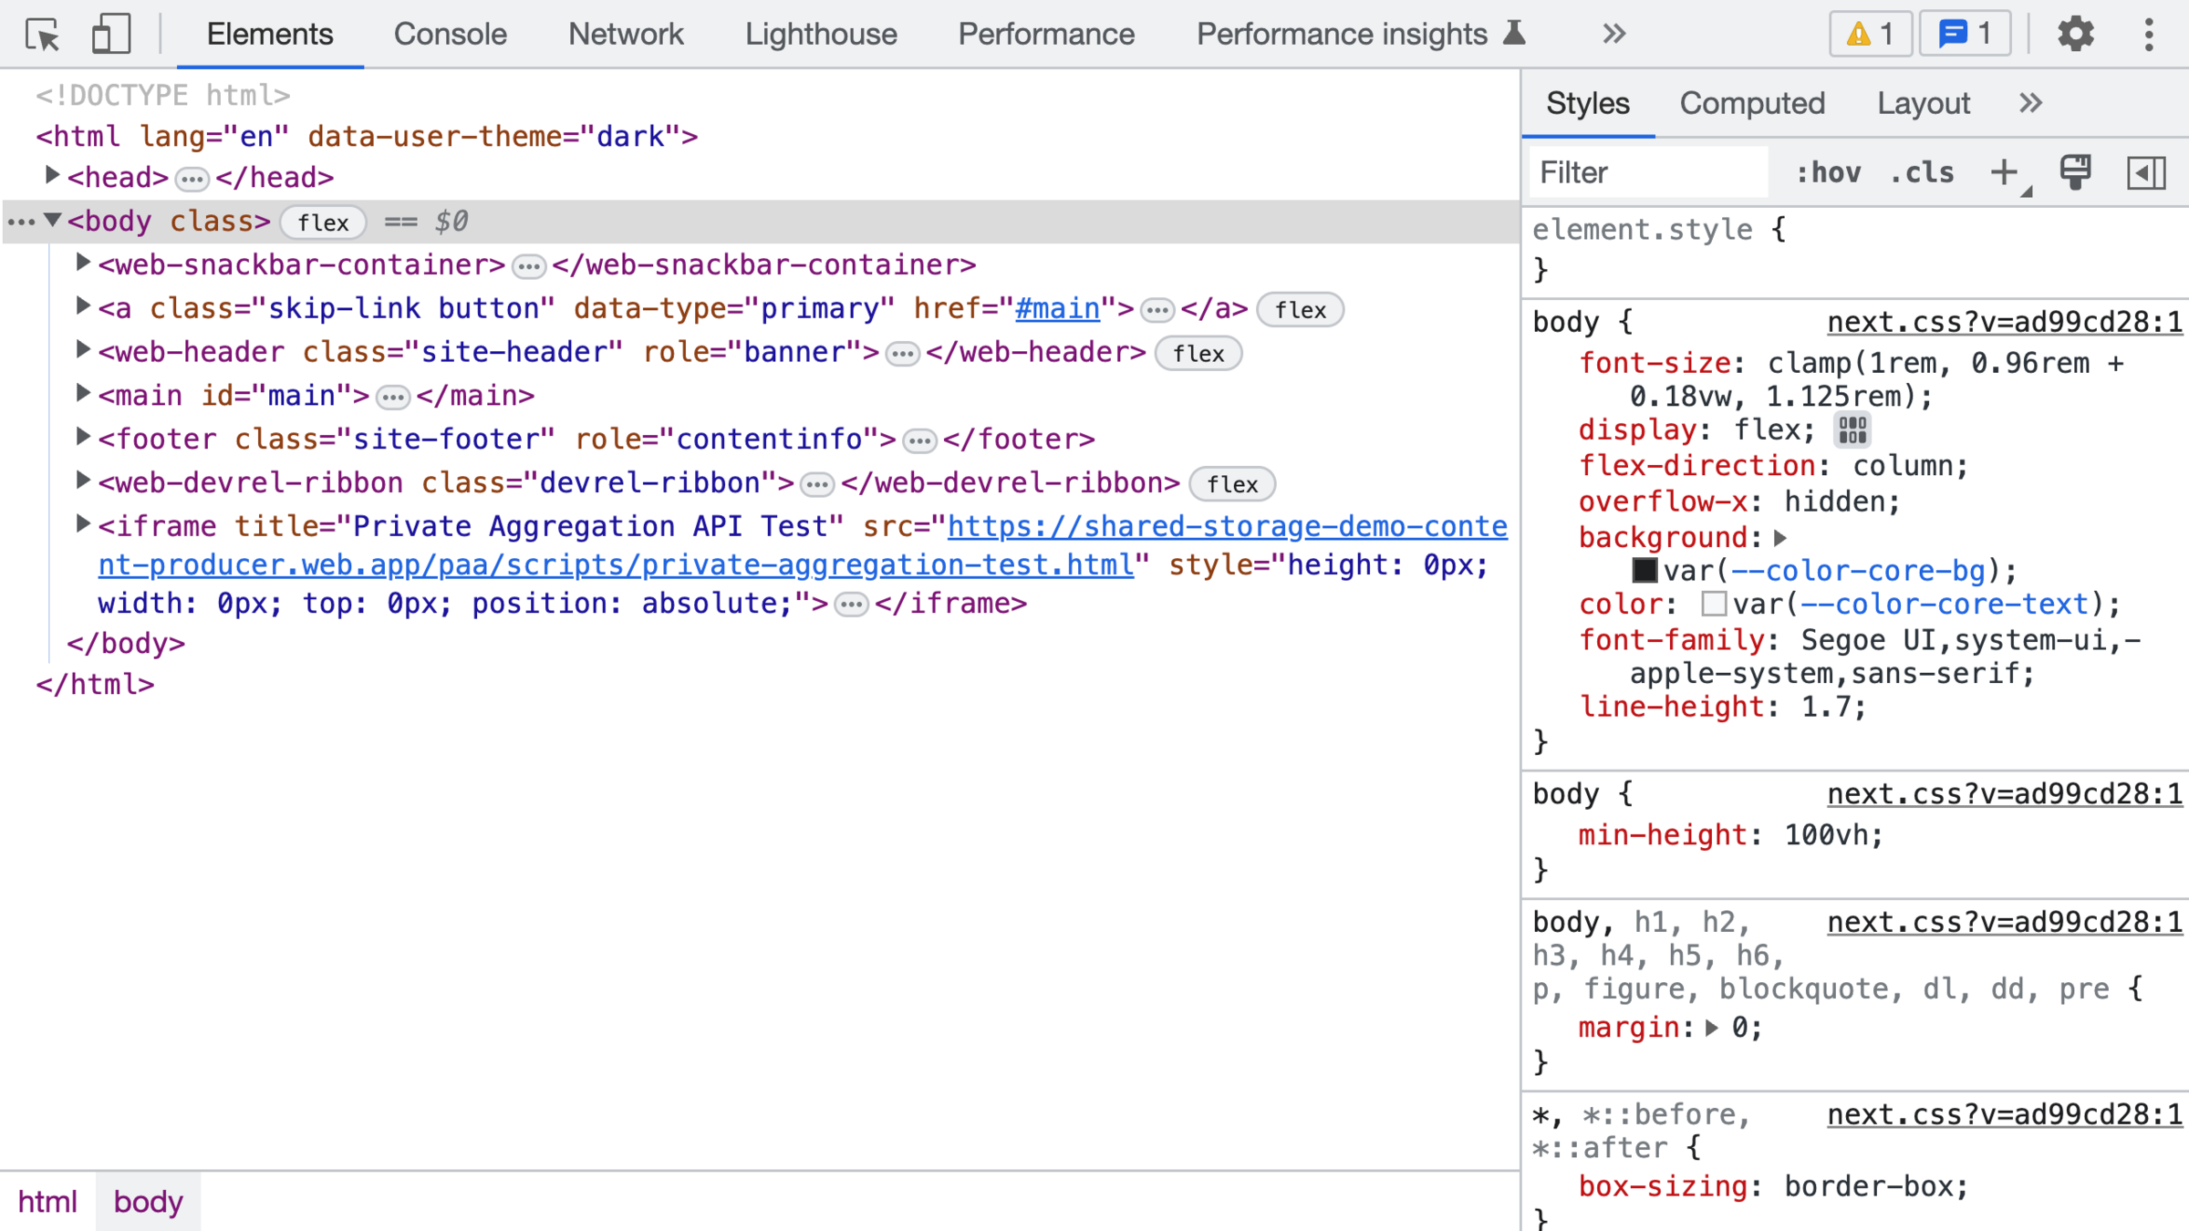Open the flexbox editor icon next to display
2189x1231 pixels.
pyautogui.click(x=1852, y=430)
